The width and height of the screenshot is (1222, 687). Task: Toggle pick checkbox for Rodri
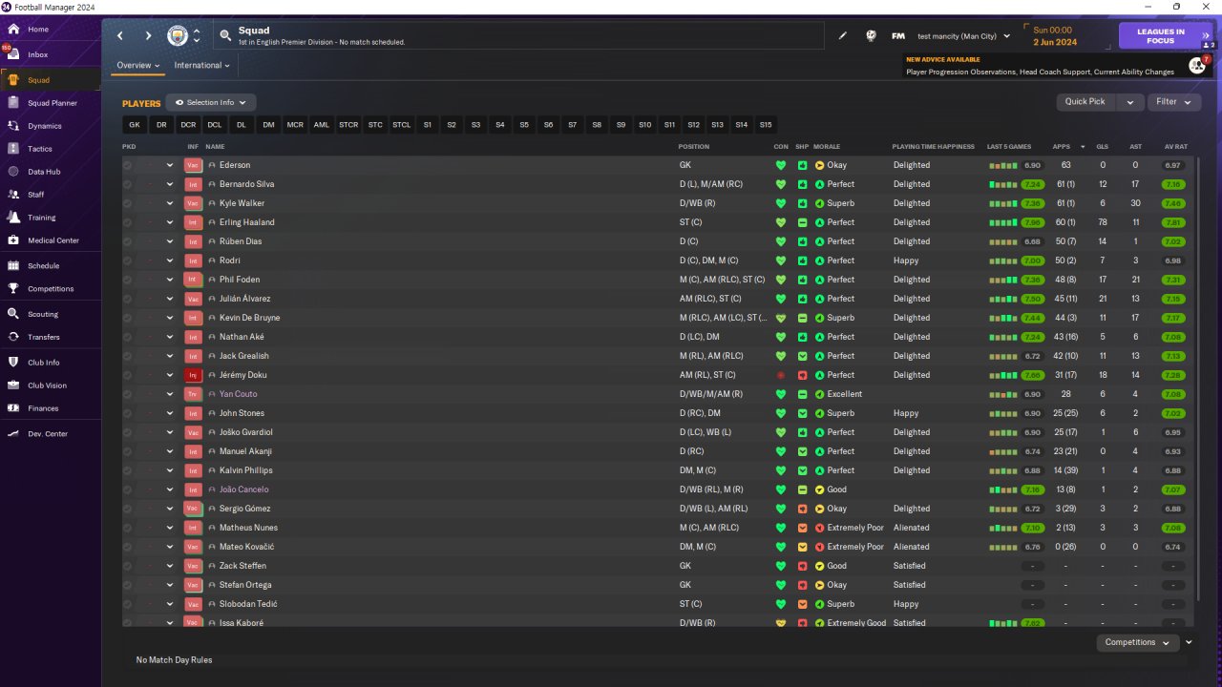pos(128,260)
